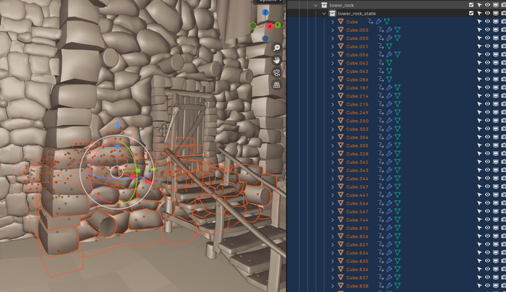Uncheck tower_rock collection exclude checkbox
This screenshot has height=292, width=506.
click(471, 5)
